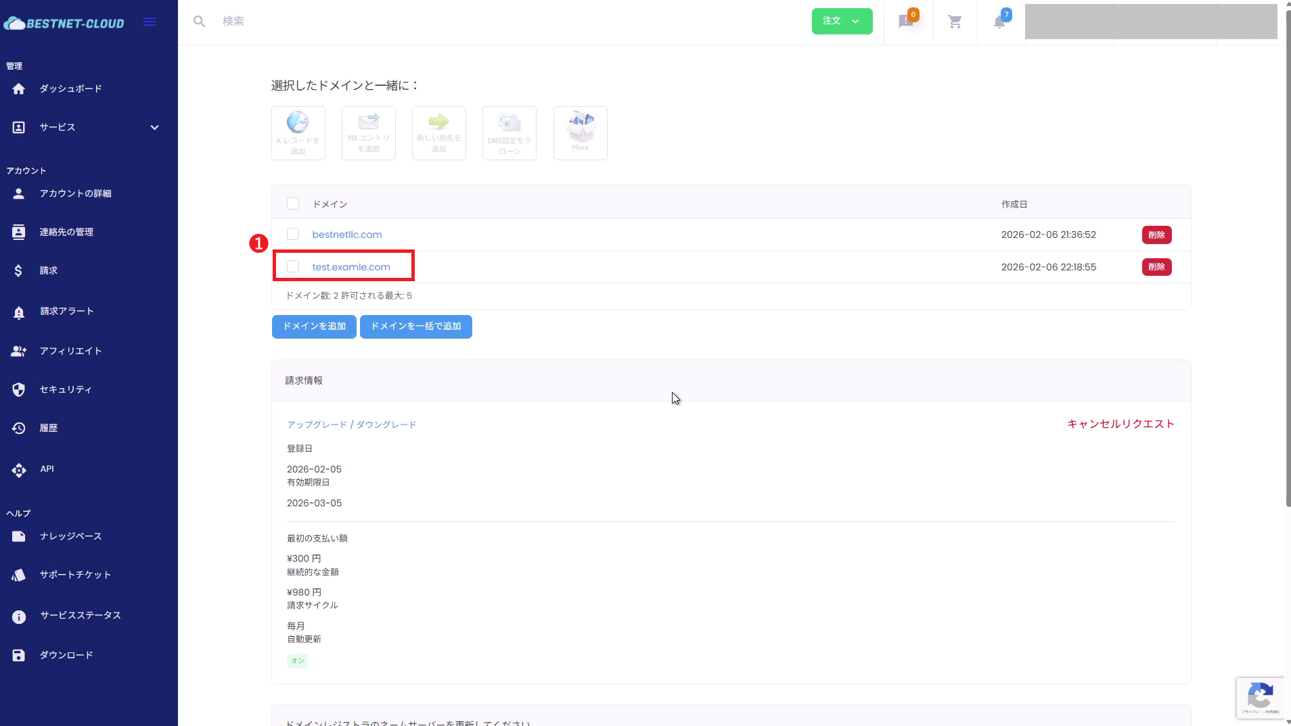Image resolution: width=1291 pixels, height=726 pixels.
Task: Tick the test.examle.com checkbox
Action: (x=293, y=266)
